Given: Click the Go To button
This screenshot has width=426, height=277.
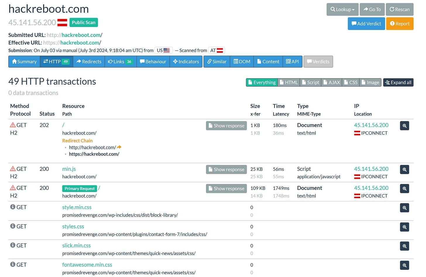Looking at the screenshot, I should click(x=372, y=9).
